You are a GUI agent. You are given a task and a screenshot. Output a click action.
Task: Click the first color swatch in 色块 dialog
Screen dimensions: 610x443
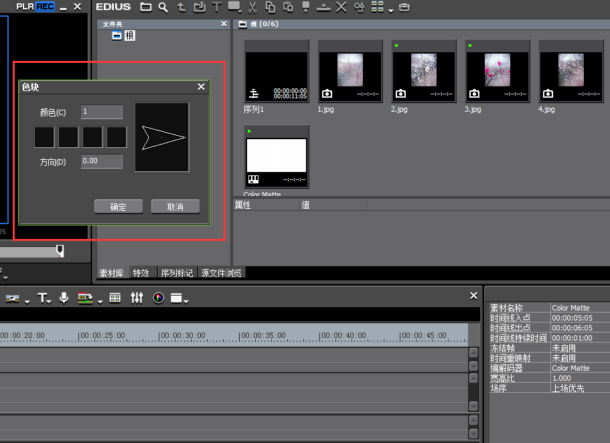tap(44, 137)
